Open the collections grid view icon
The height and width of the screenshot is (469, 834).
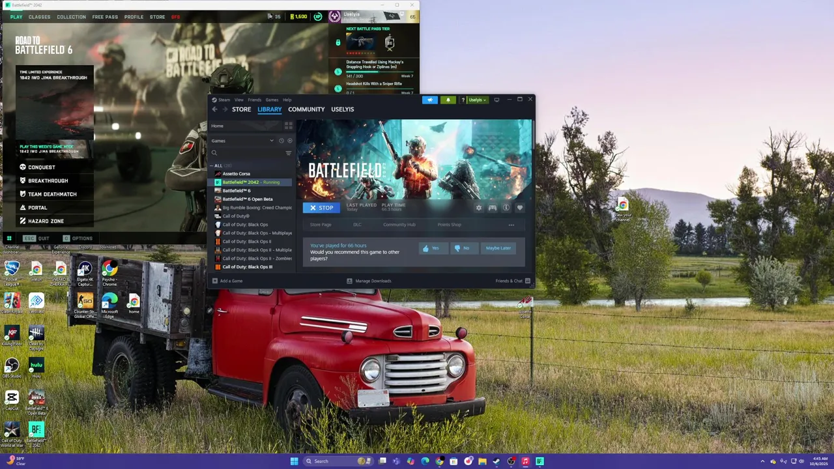click(x=288, y=126)
